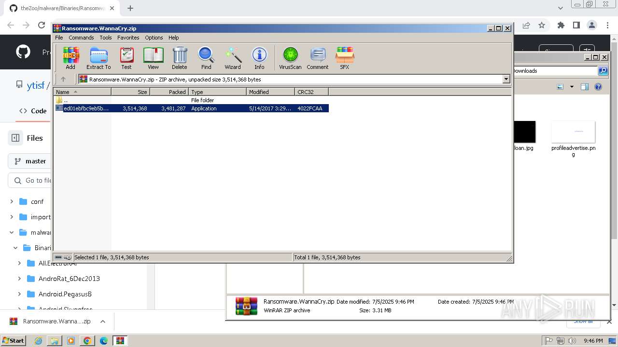This screenshot has height=347, width=618.
Task: Open the archive Info icon
Action: pos(259,58)
